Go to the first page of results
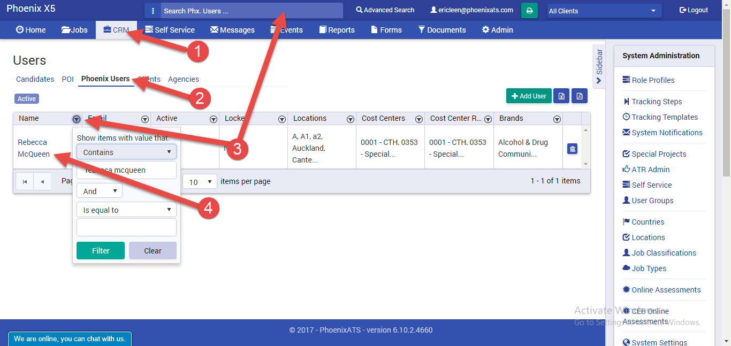 coord(25,182)
